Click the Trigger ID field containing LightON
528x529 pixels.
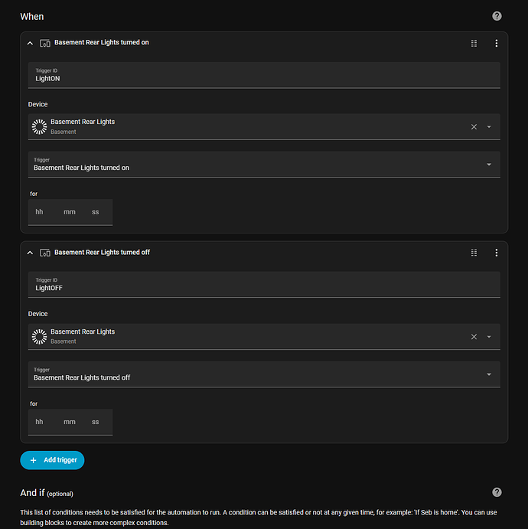point(264,75)
